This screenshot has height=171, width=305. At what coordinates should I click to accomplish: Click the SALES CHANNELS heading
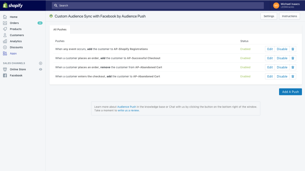[14, 63]
